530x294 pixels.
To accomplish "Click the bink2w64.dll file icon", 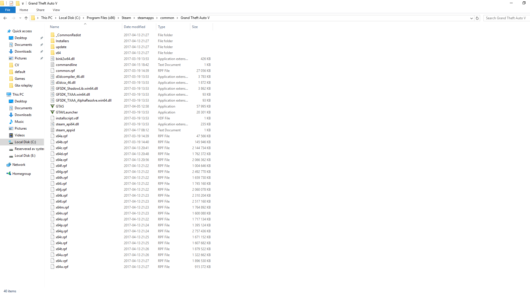I will 52,59.
